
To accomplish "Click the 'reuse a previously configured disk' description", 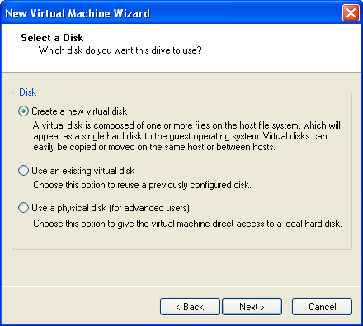I will 142,185.
